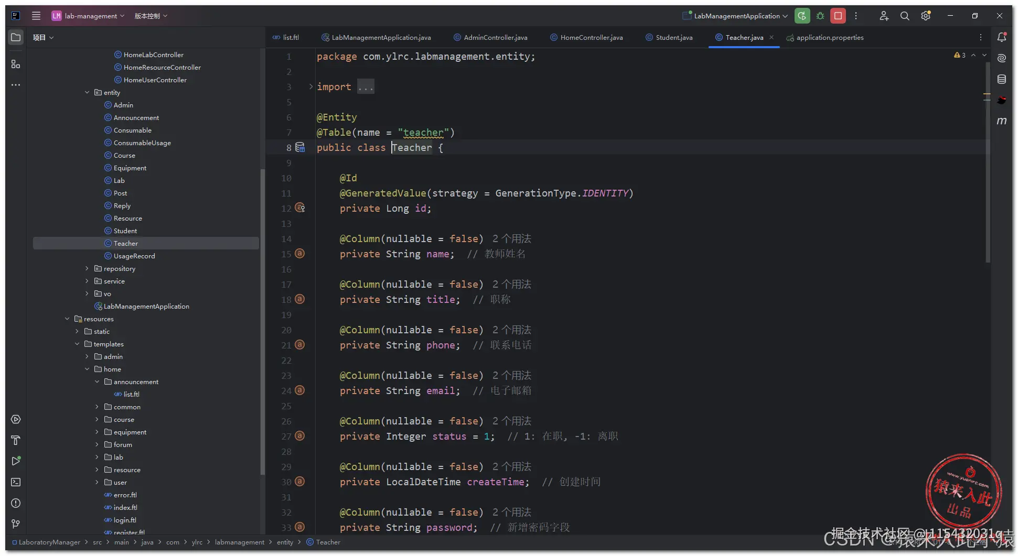Open the Database tool window
The image size is (1018, 556).
1002,79
